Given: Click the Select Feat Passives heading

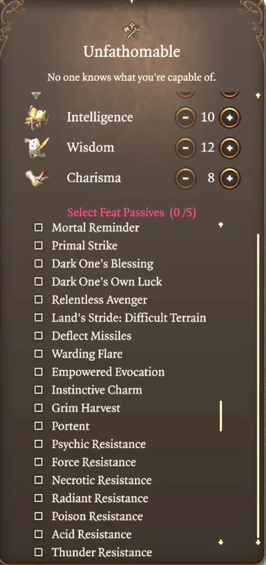Looking at the screenshot, I should [132, 212].
